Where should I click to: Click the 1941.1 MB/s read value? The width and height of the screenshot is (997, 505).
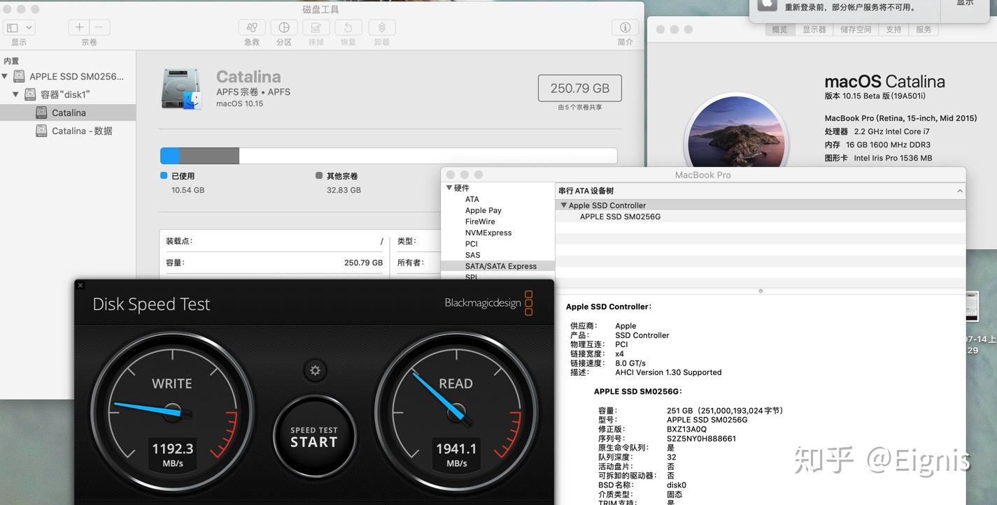[x=456, y=454]
